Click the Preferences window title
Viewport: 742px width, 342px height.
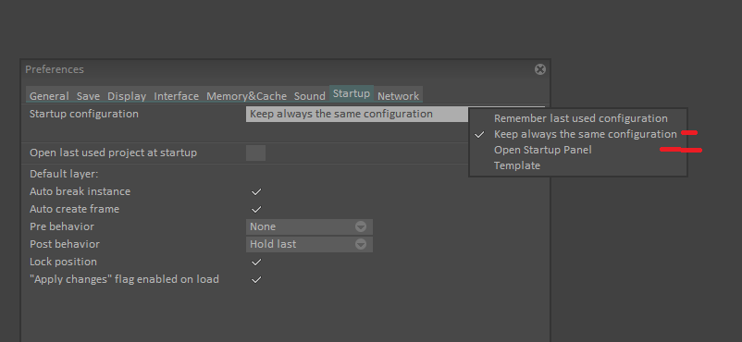click(55, 69)
